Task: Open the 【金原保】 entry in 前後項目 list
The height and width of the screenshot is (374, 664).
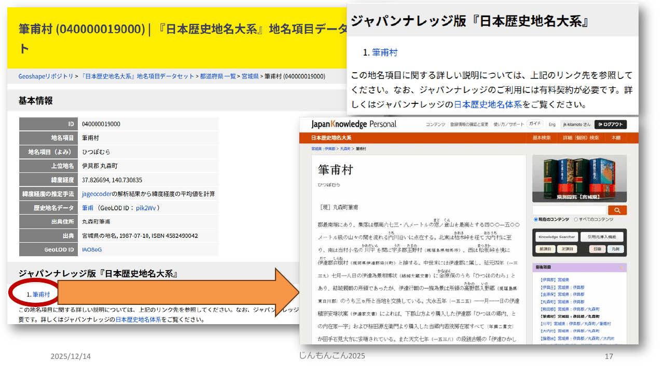Action: coord(562,295)
